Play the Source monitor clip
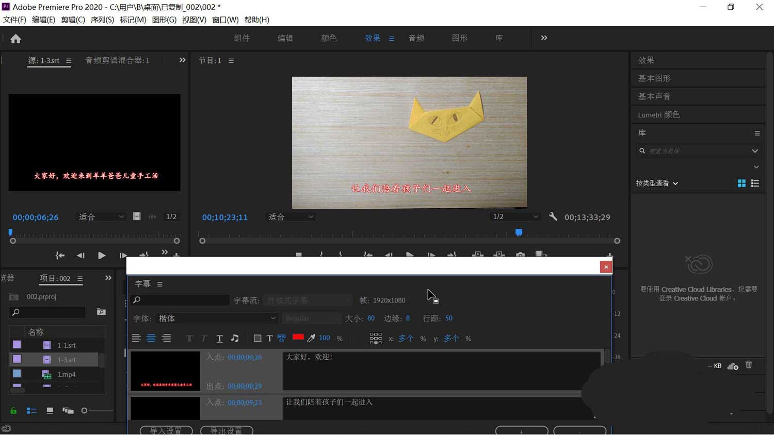Image resolution: width=774 pixels, height=435 pixels. click(102, 255)
